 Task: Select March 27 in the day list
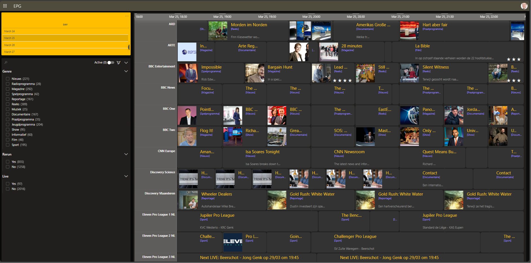(x=65, y=52)
